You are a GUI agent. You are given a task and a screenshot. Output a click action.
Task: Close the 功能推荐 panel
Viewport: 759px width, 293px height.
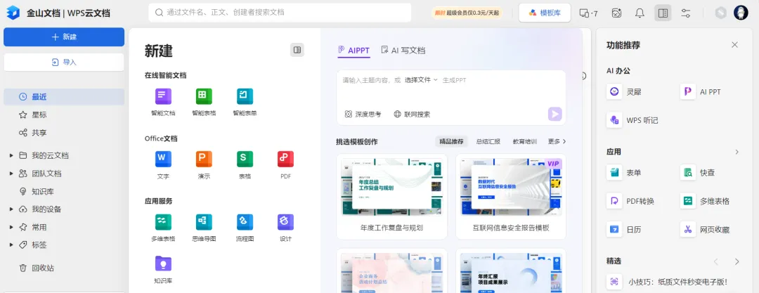click(x=735, y=45)
